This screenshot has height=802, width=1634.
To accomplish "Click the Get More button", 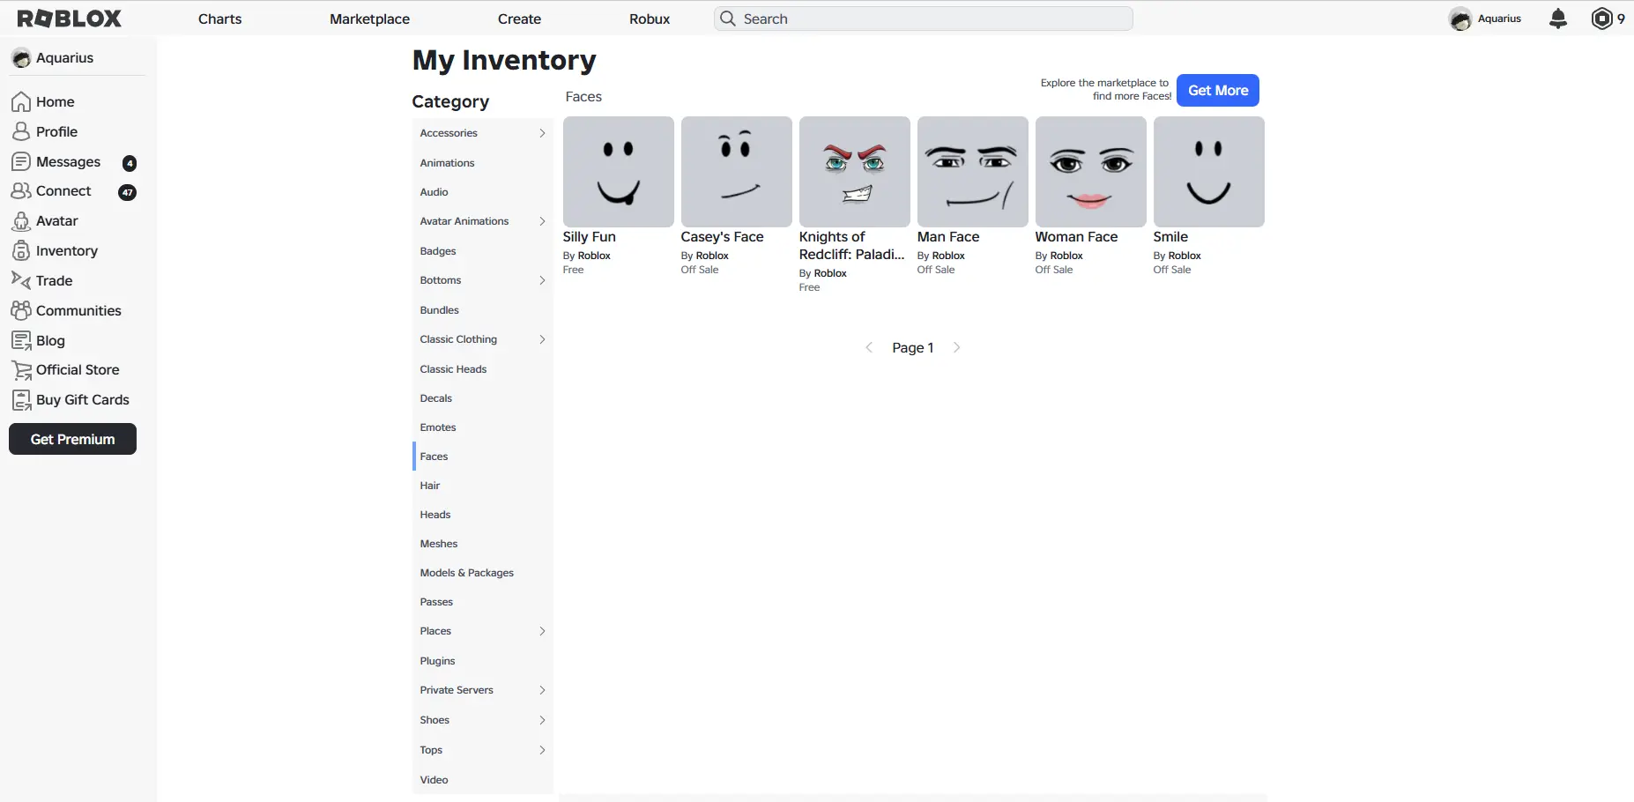I will point(1218,90).
